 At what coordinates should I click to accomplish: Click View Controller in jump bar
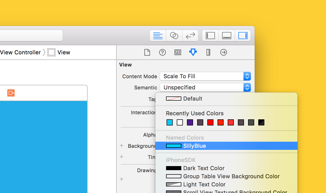(20, 52)
